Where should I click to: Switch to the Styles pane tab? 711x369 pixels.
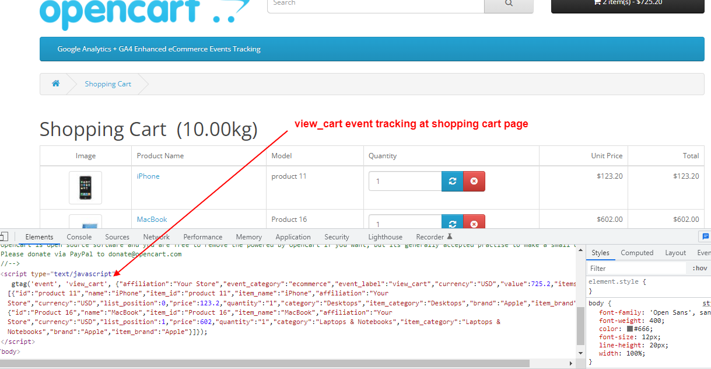pyautogui.click(x=600, y=253)
